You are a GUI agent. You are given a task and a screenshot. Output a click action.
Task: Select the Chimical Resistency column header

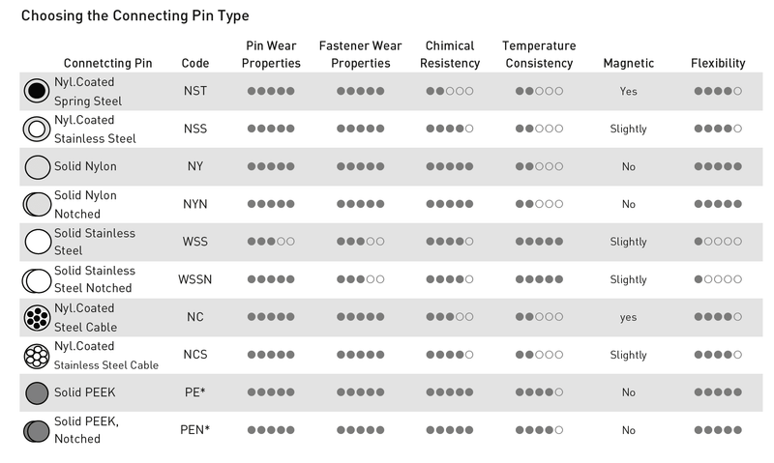tap(450, 54)
